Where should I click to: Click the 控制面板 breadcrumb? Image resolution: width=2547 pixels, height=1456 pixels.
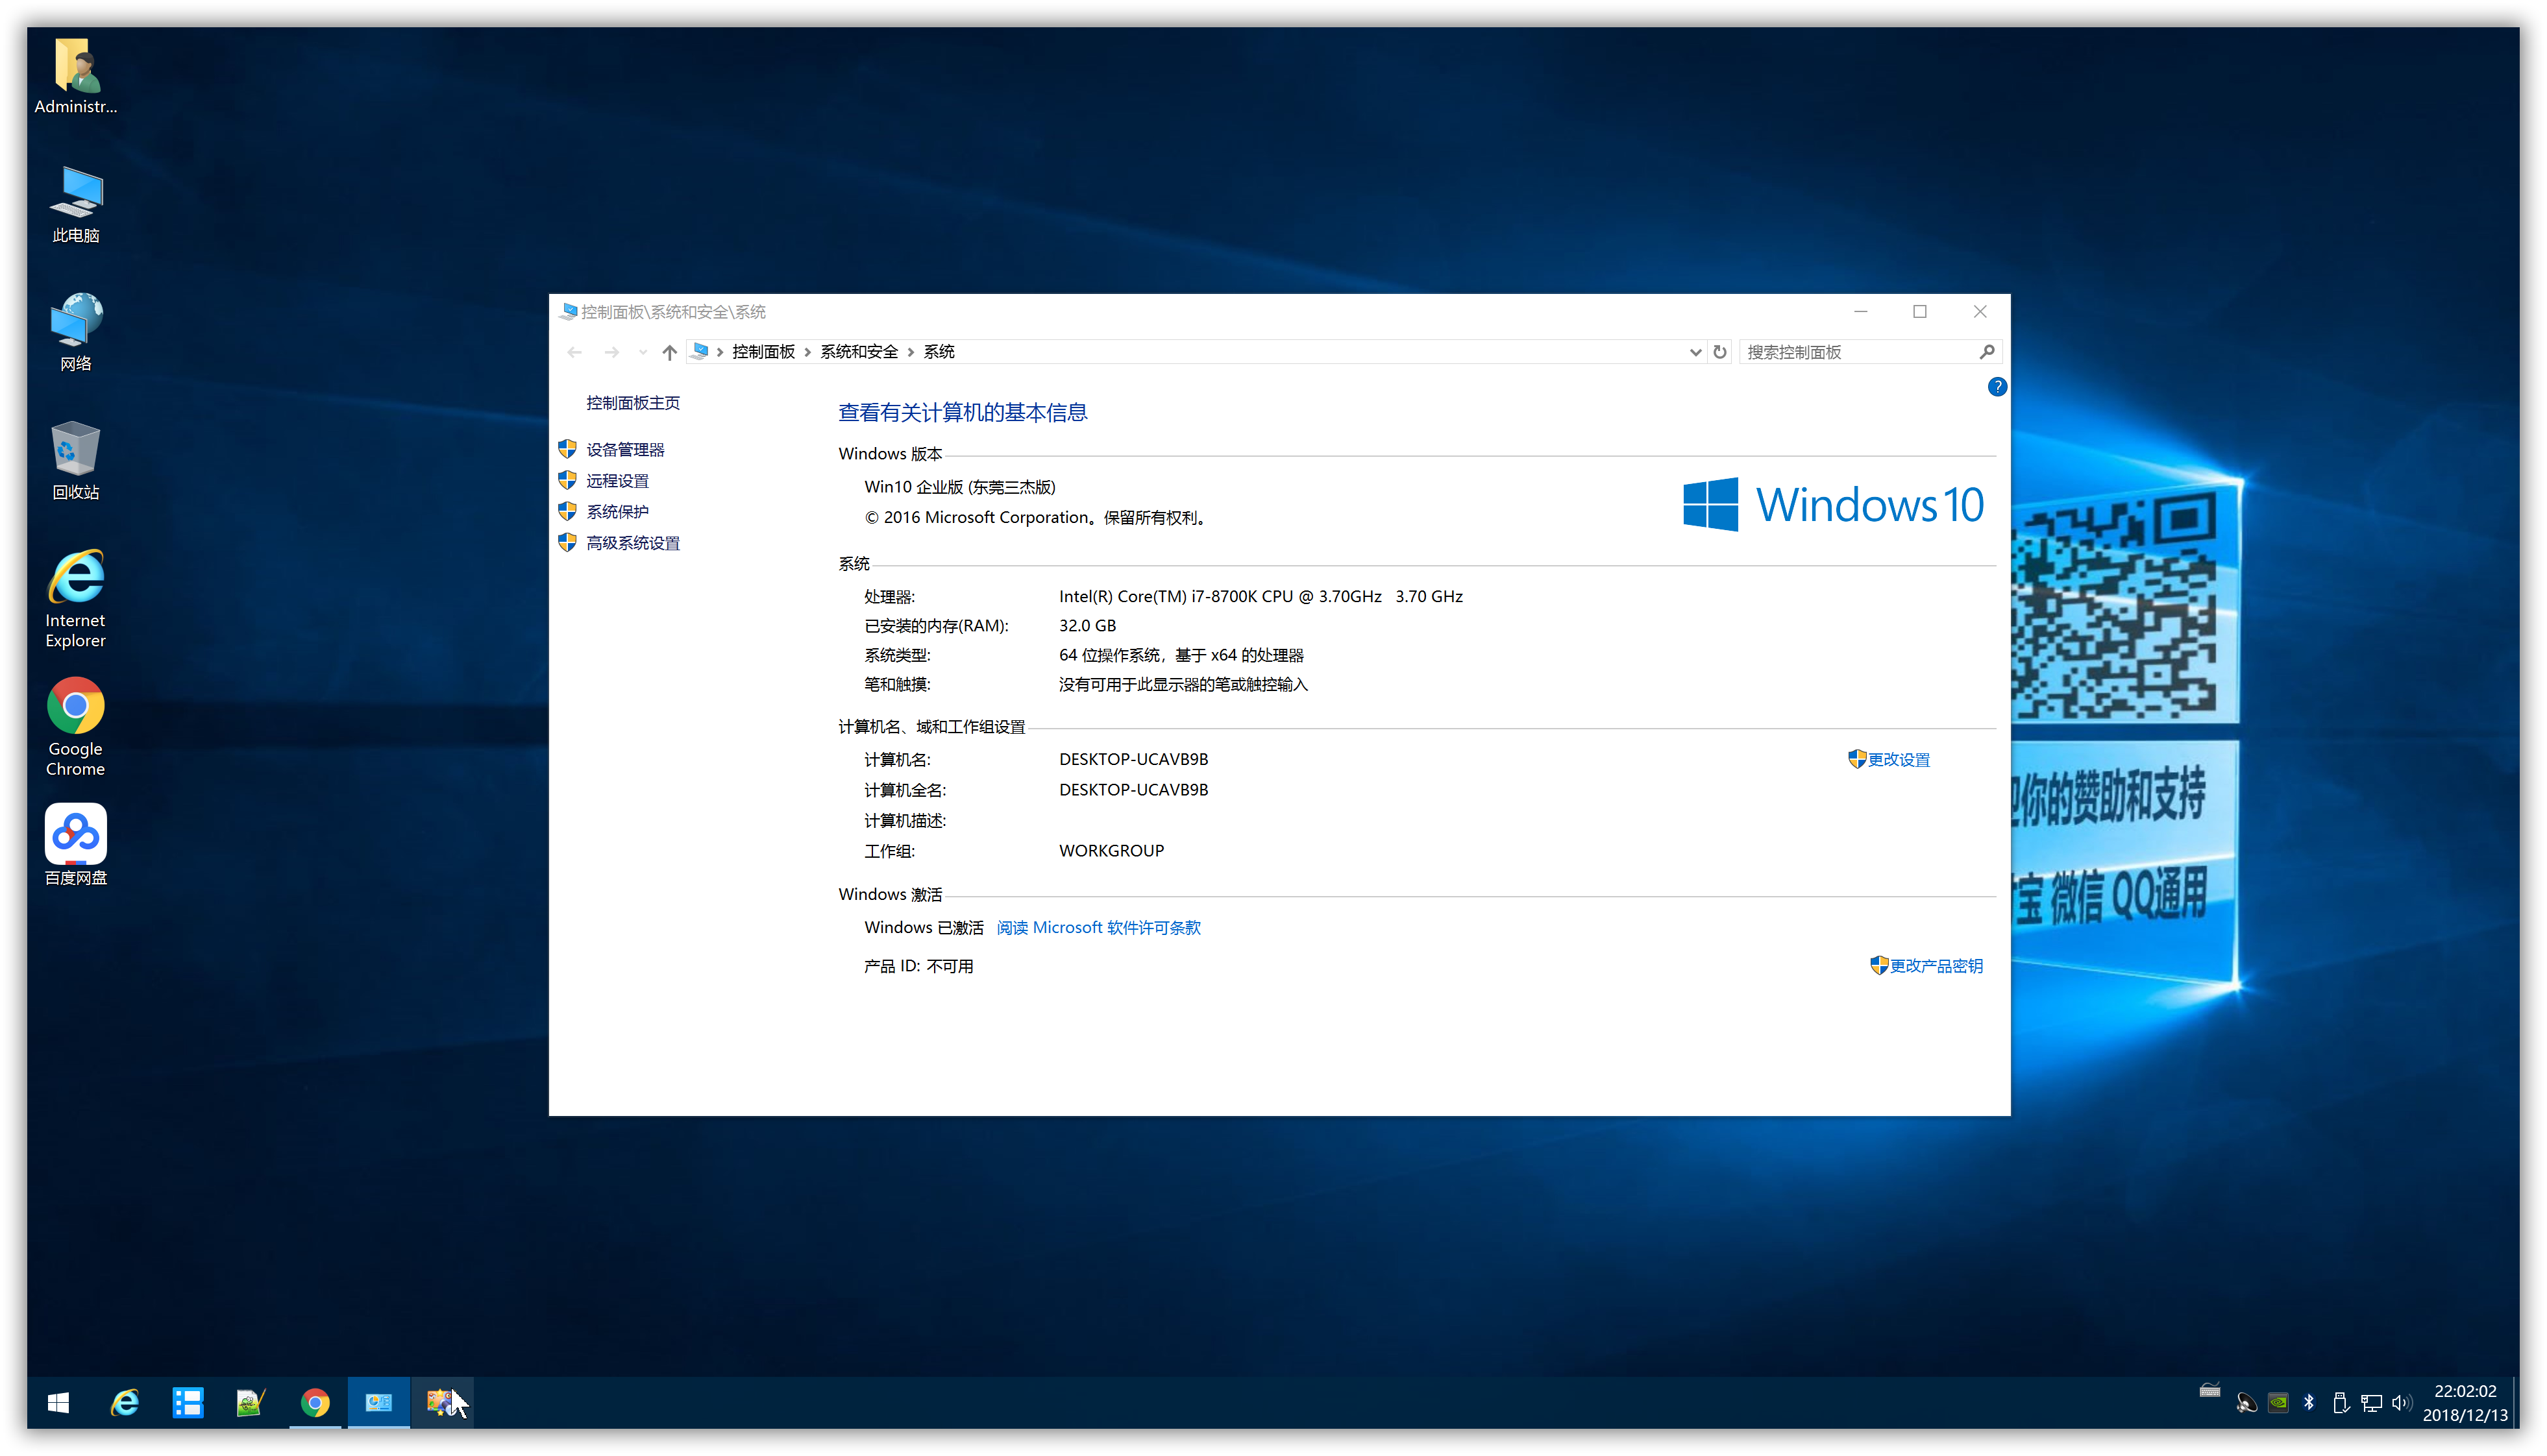coord(763,352)
